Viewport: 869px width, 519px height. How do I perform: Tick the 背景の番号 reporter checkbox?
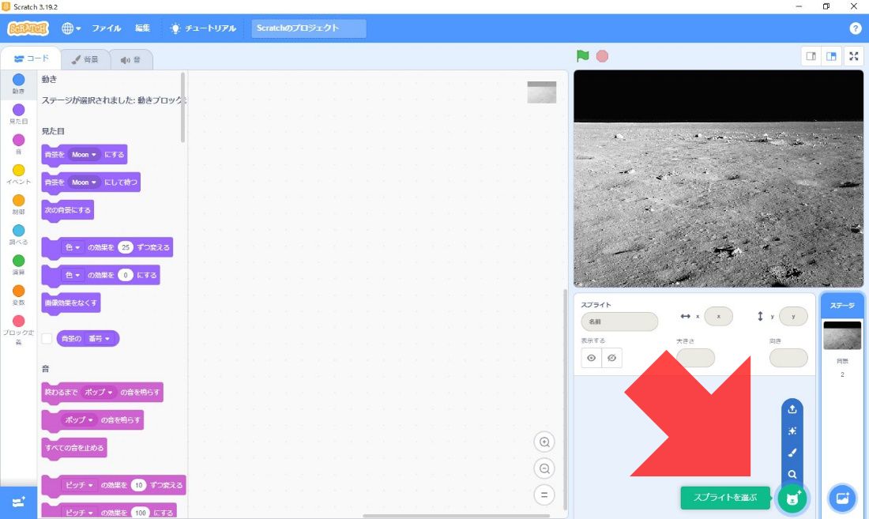pos(47,338)
